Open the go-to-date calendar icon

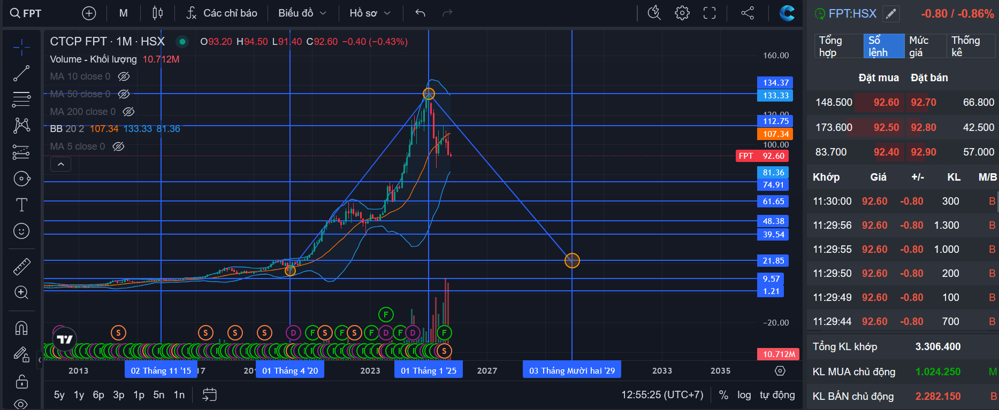point(210,395)
